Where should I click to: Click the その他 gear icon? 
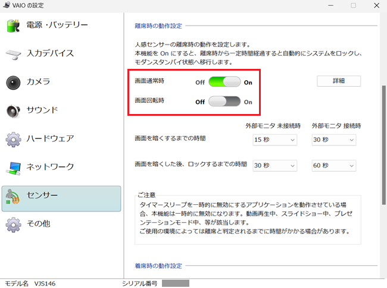pyautogui.click(x=13, y=224)
